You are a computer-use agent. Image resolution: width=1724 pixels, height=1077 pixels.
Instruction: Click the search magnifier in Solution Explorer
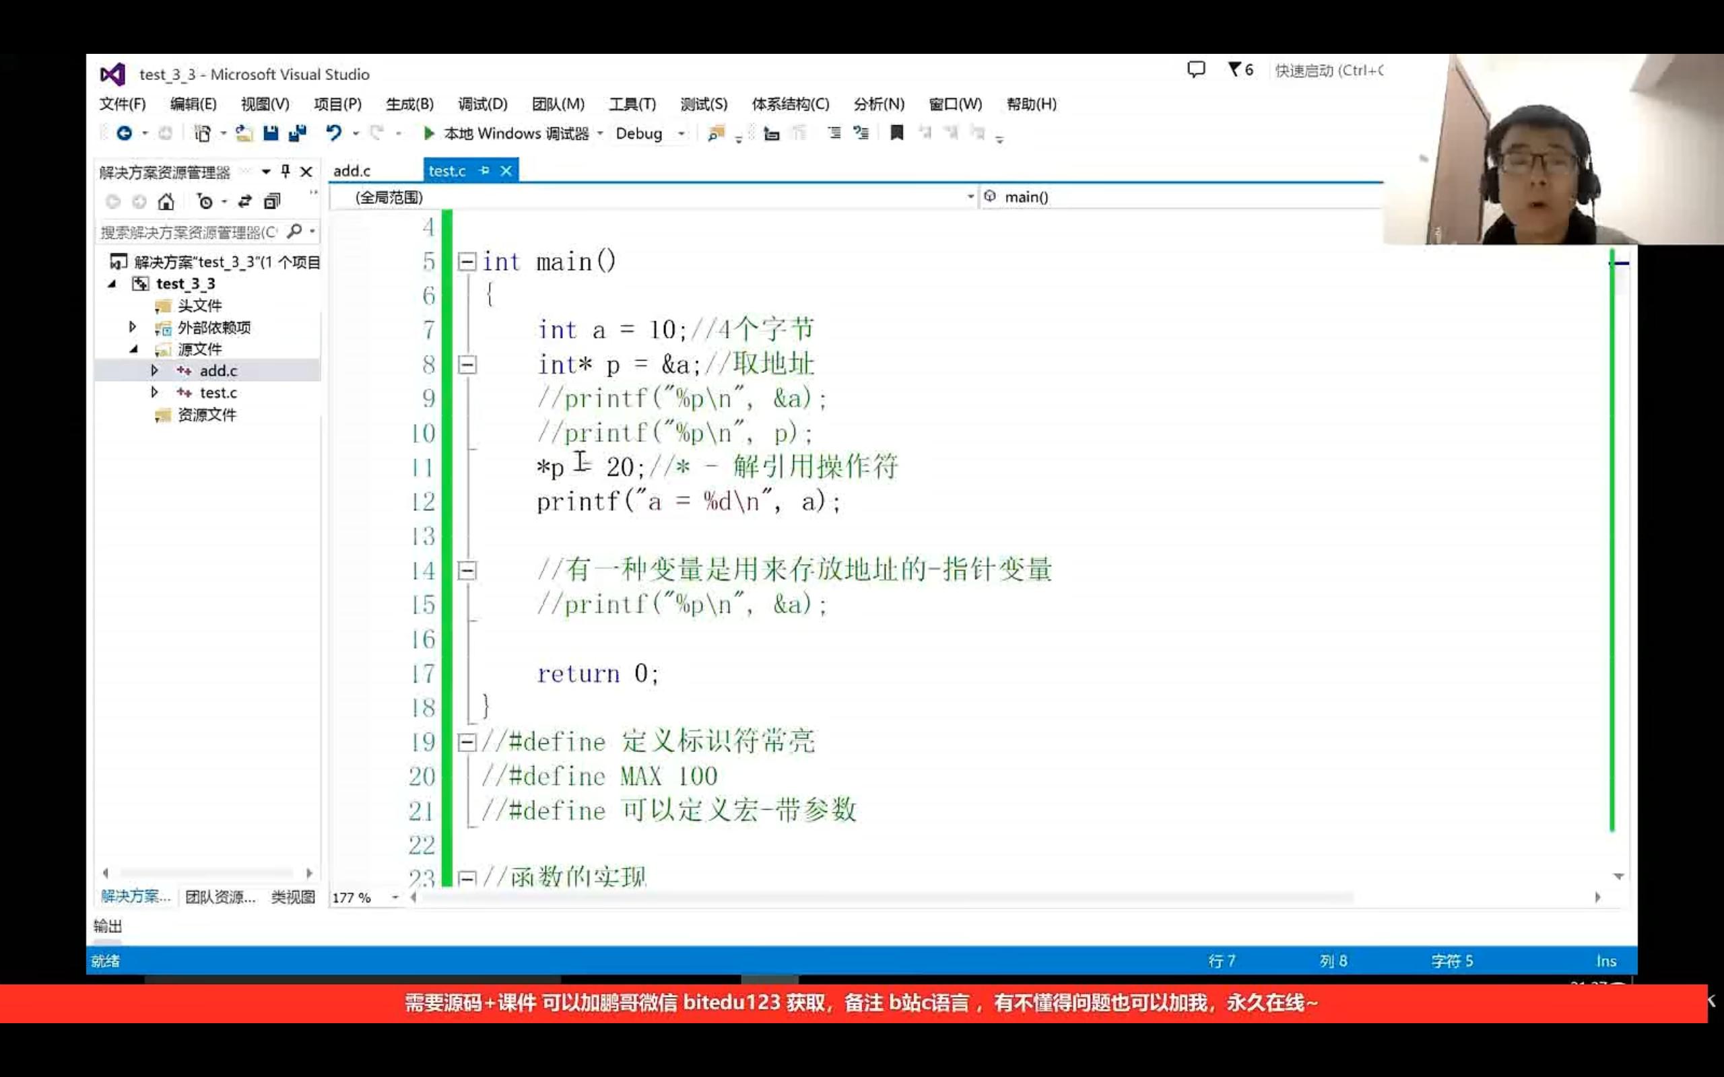point(294,232)
